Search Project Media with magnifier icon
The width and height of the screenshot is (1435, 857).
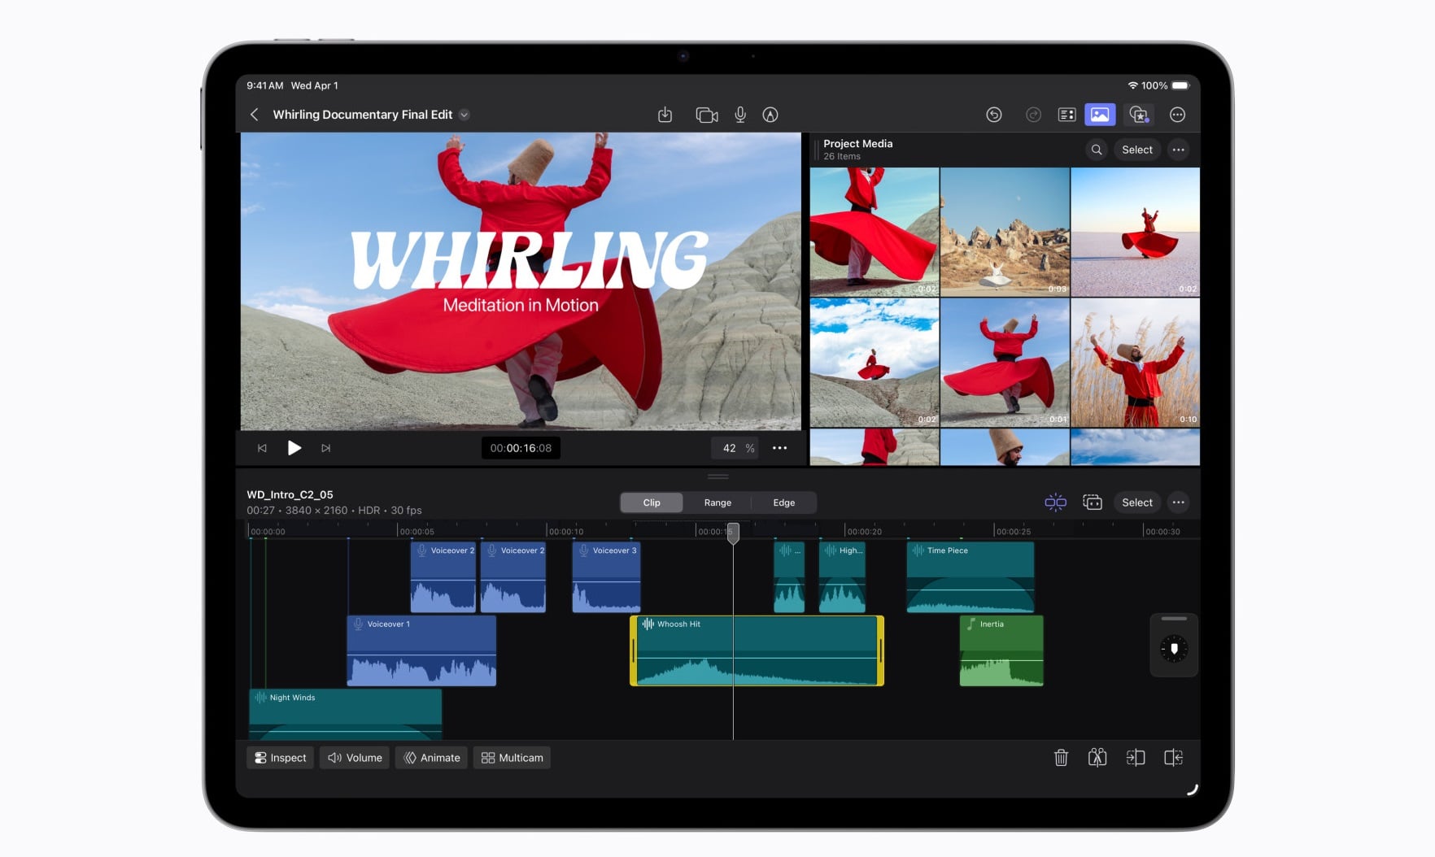coord(1097,150)
